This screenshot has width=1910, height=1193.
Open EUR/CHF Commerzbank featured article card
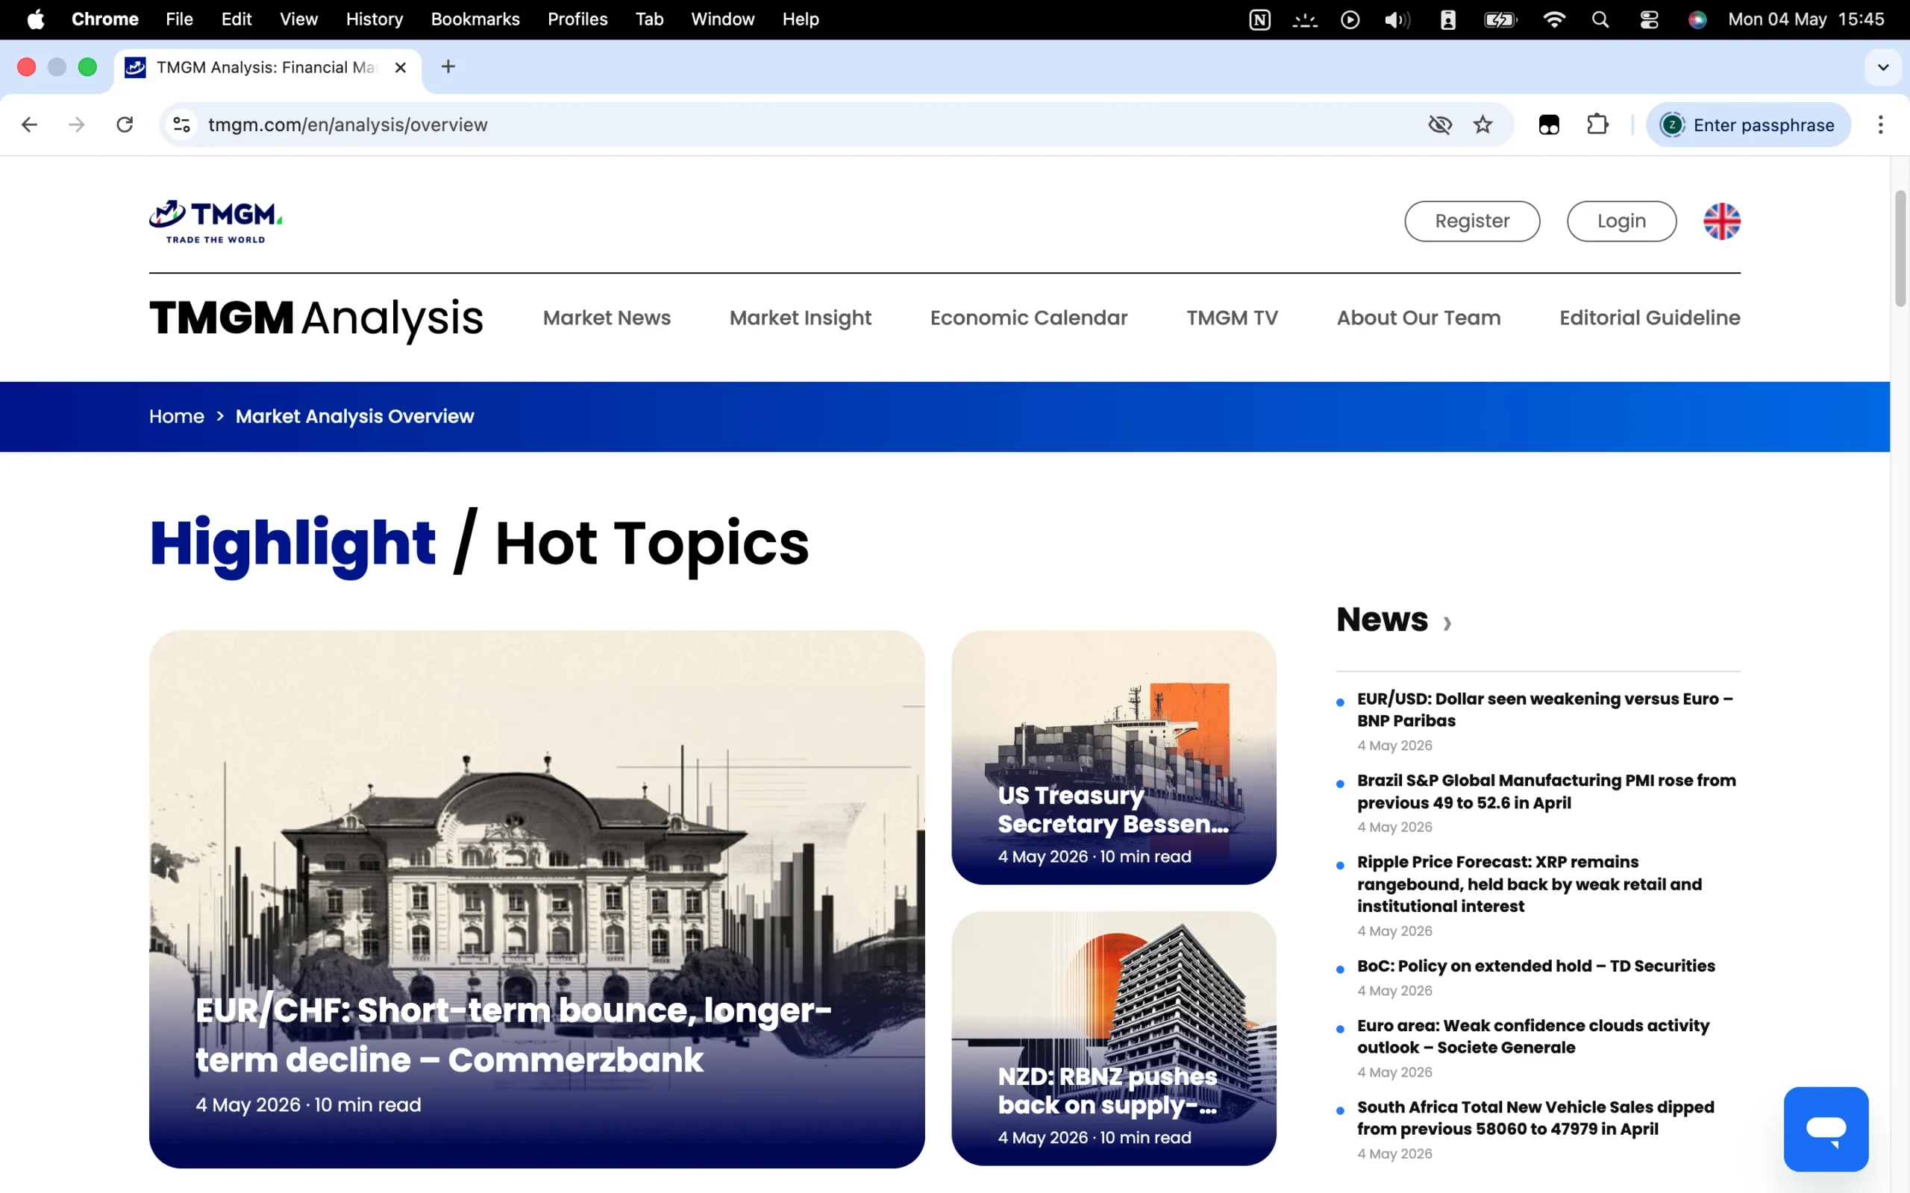536,898
